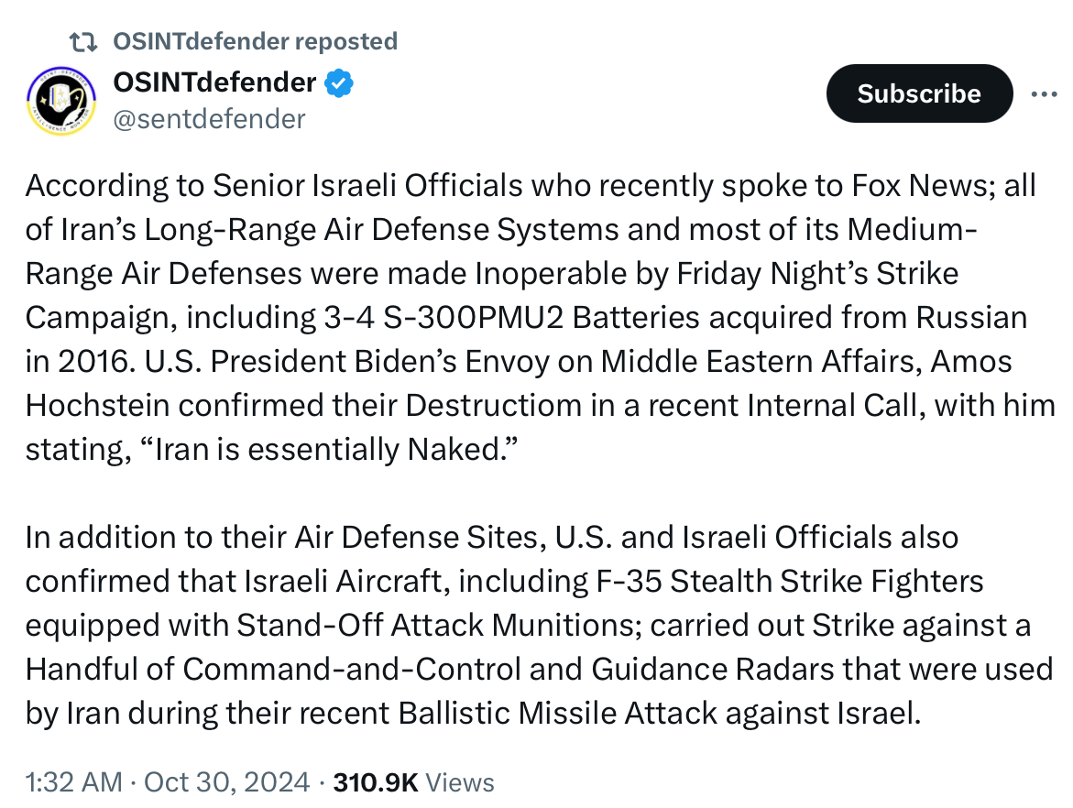
Task: Click the repost arrows icon above the post
Action: tap(84, 41)
